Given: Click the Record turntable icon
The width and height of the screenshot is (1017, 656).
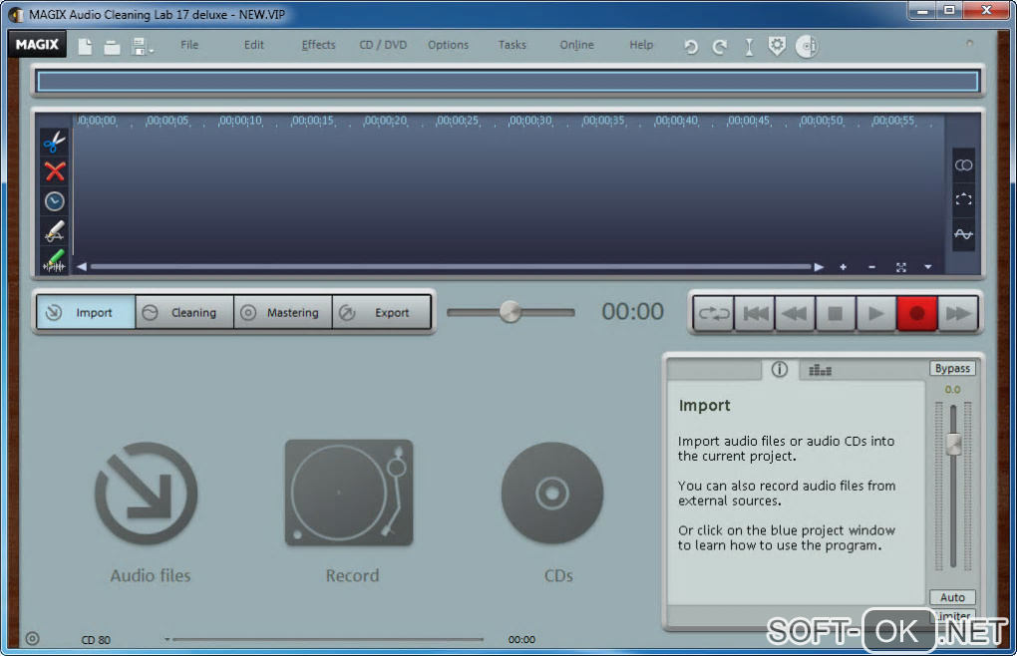Looking at the screenshot, I should click(x=349, y=493).
